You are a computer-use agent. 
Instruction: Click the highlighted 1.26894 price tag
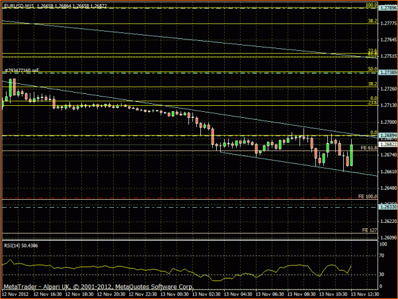click(x=388, y=135)
